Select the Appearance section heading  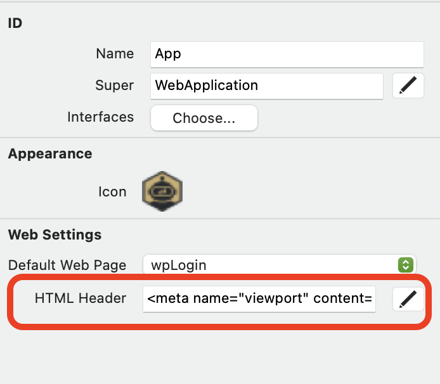pyautogui.click(x=50, y=153)
